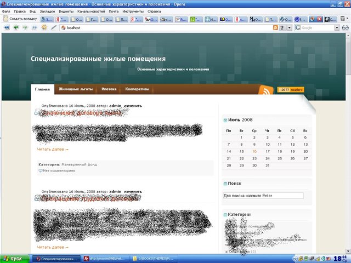Switch to 'Жилищные льготы' navigation tab

(x=76, y=89)
